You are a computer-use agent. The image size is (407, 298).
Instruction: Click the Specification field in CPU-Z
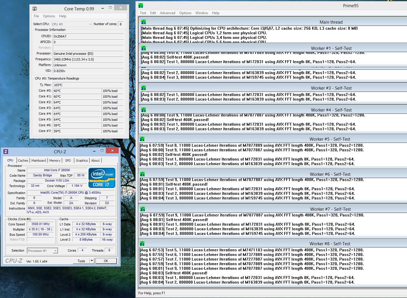point(71,193)
